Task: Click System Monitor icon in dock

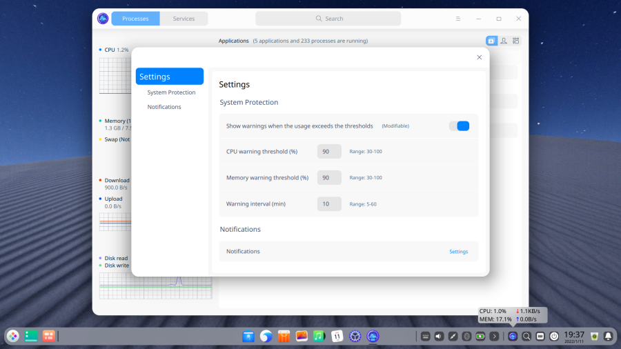Action: click(x=373, y=337)
